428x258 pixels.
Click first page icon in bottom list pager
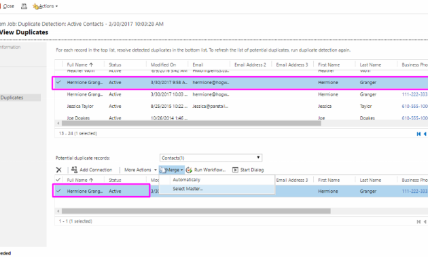tap(418, 221)
